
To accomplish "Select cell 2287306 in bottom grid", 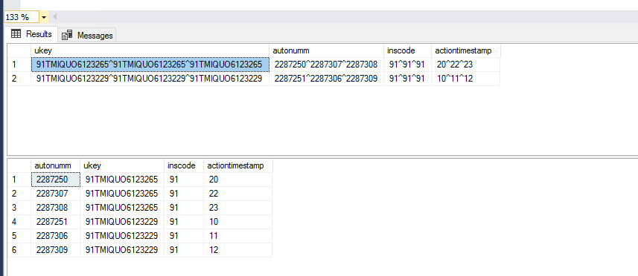I will coord(55,236).
